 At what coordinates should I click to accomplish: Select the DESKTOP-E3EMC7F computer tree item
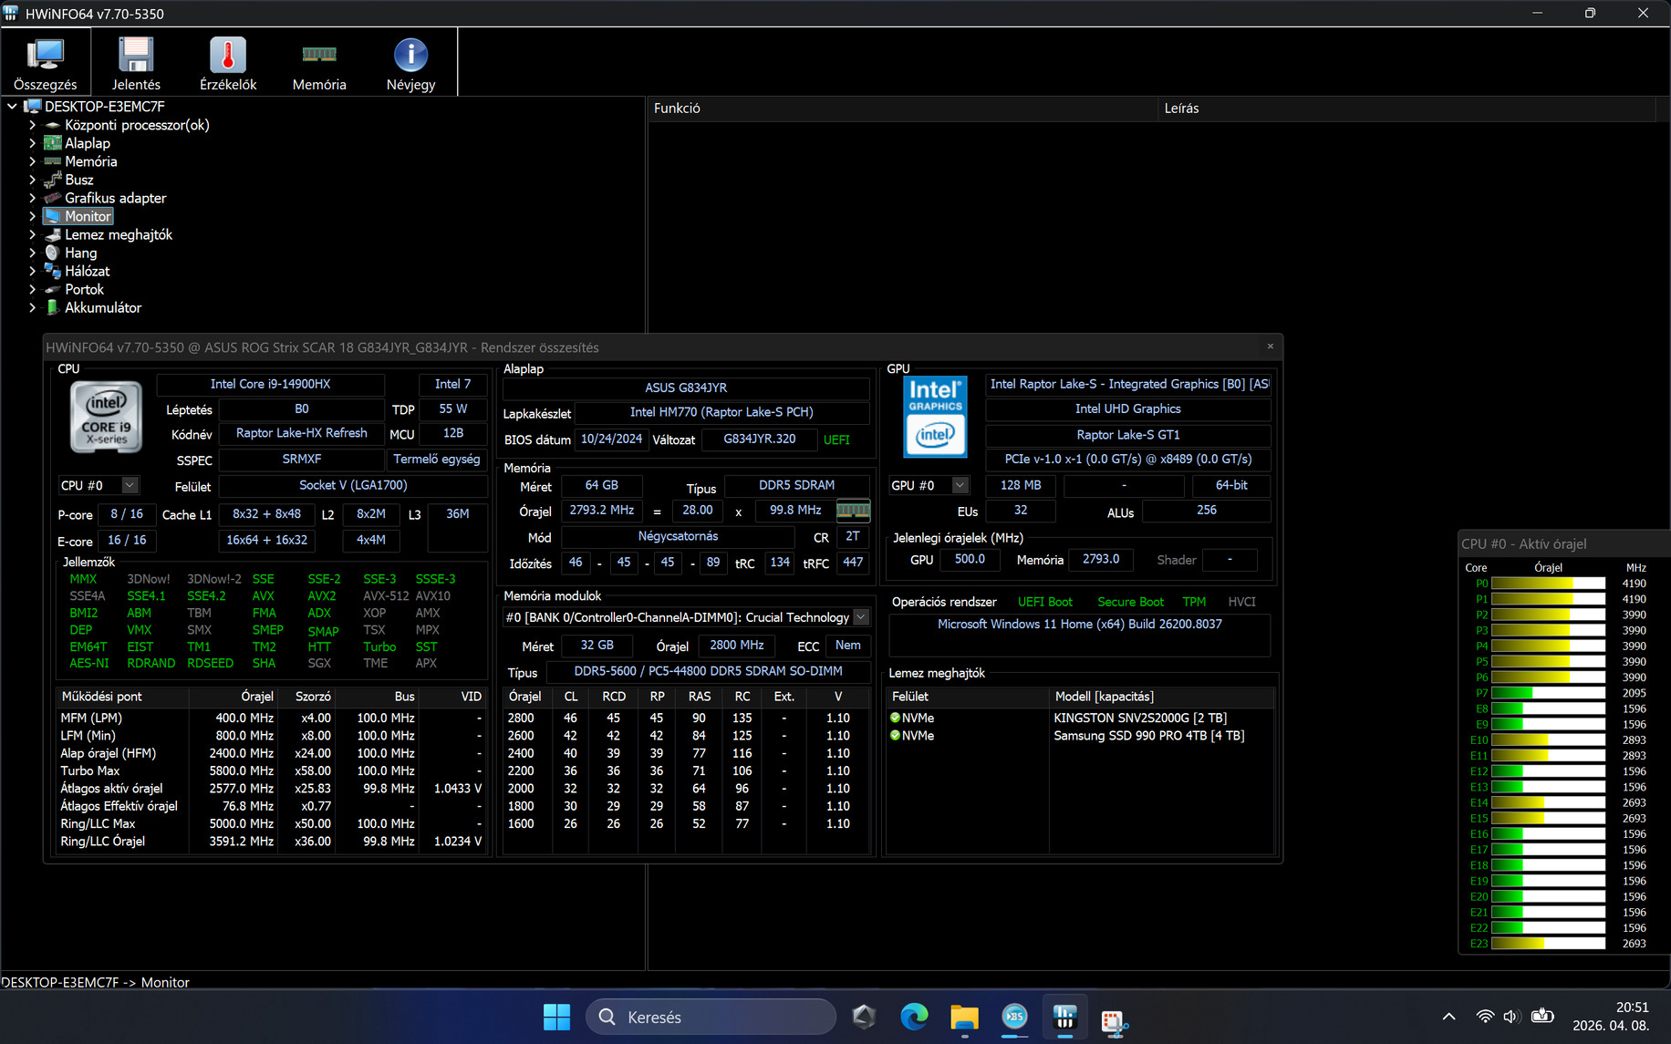click(104, 107)
